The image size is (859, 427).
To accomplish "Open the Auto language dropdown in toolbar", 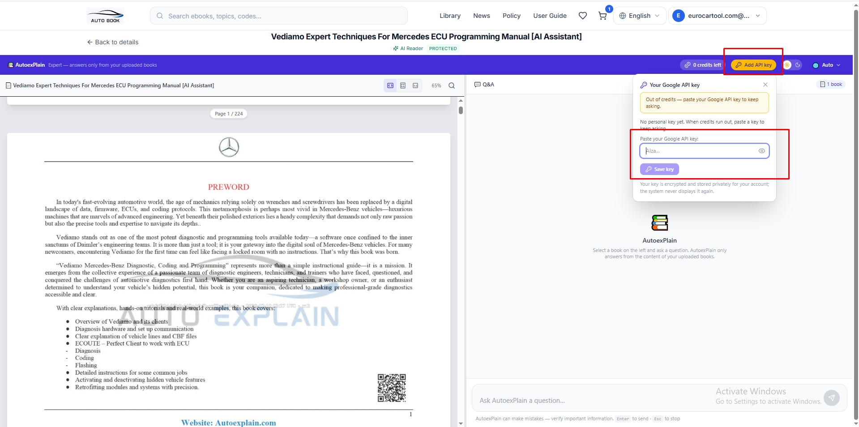I will tap(827, 65).
